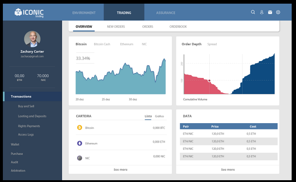Open Audit in the sidebar

pyautogui.click(x=14, y=162)
